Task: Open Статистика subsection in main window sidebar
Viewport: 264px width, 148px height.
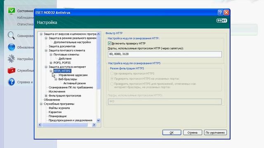Action: [25, 24]
